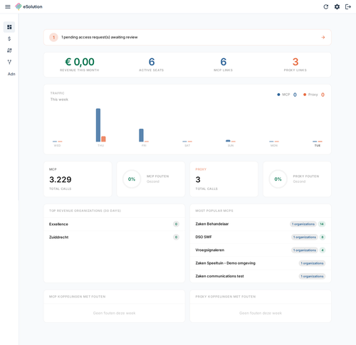Toggle the Proxy legend dot in Traffic chart
This screenshot has height=345, width=356.
[305, 95]
